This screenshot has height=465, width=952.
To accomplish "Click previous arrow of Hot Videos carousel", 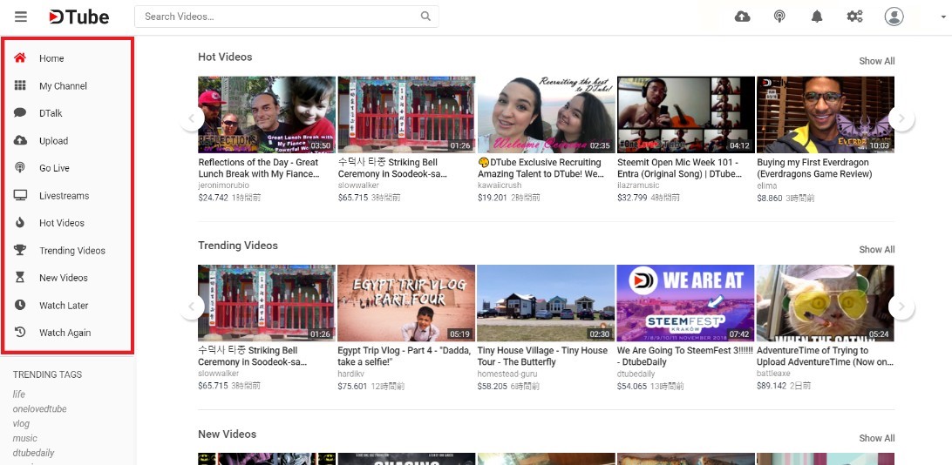I will pyautogui.click(x=192, y=118).
